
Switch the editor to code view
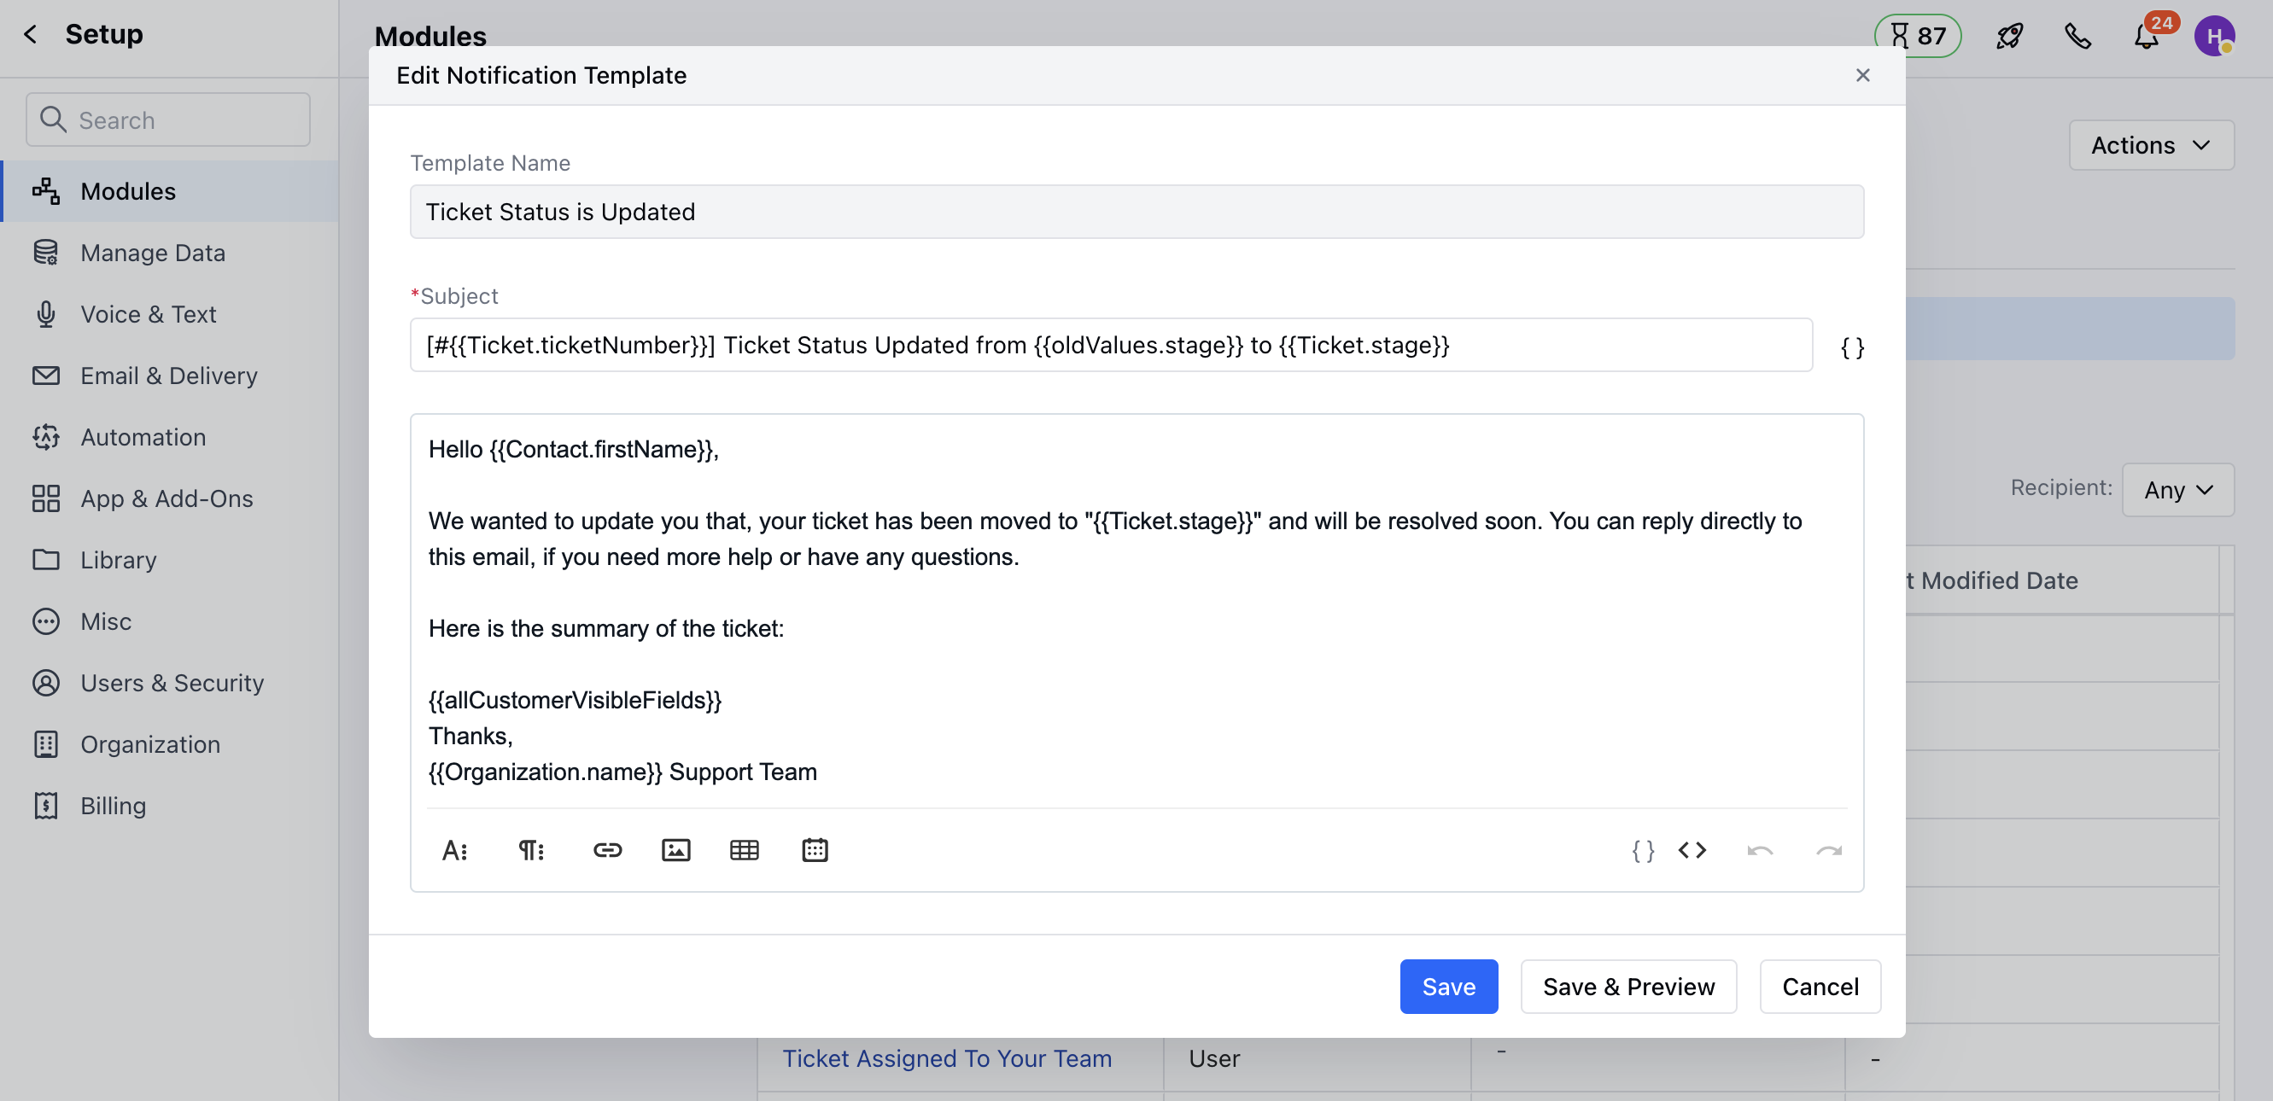1692,849
